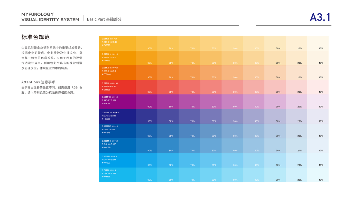This screenshot has height=197, width=351.
Task: Choose the 20% tint in ED6C00 row
Action: [x=297, y=73]
